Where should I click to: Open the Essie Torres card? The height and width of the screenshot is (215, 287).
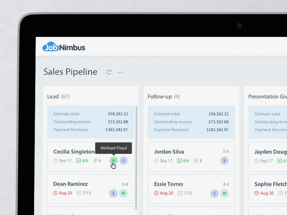coord(169,184)
